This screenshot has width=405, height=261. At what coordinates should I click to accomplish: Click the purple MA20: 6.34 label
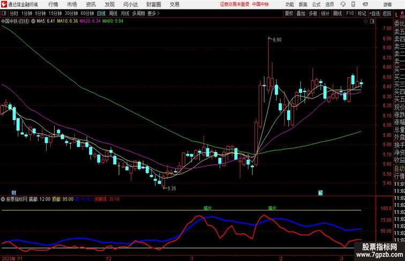click(x=90, y=21)
